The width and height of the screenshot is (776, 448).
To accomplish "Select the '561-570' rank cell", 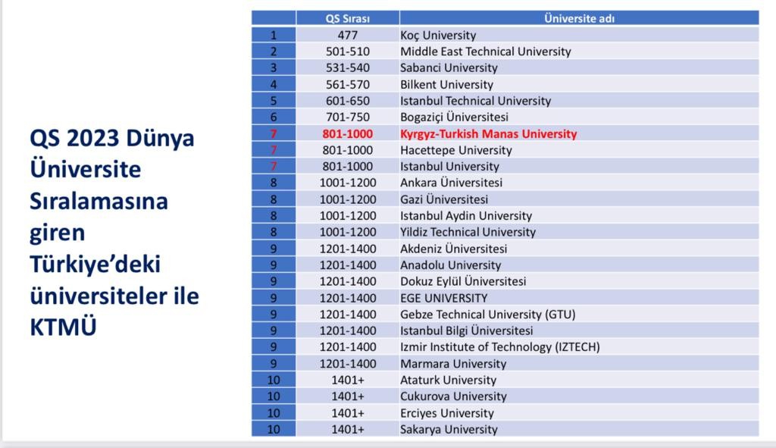I will point(347,85).
